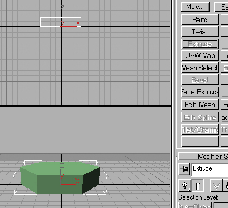This screenshot has height=208, width=228.
Task: Toggle the Show End Result icon
Action: click(x=197, y=185)
